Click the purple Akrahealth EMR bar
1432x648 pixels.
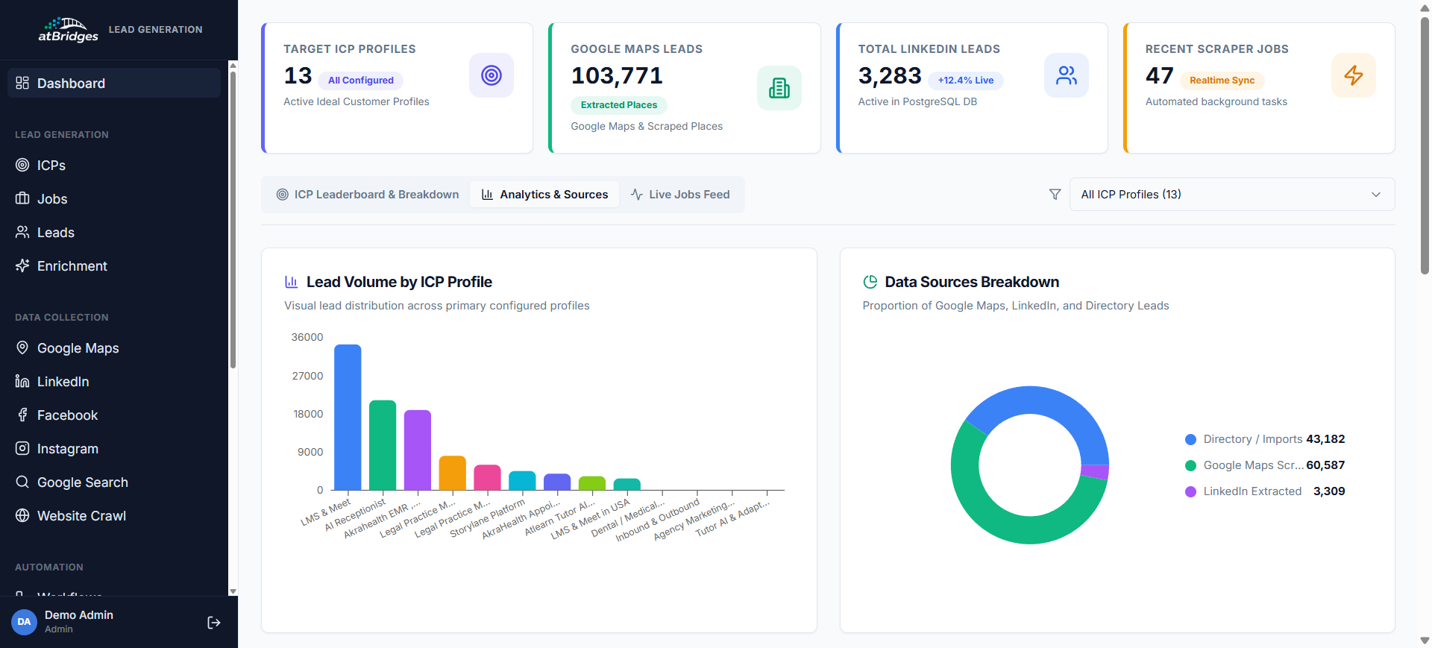point(418,450)
